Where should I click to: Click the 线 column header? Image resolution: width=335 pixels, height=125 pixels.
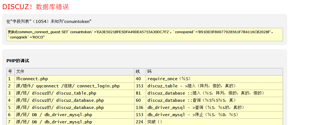[138, 72]
